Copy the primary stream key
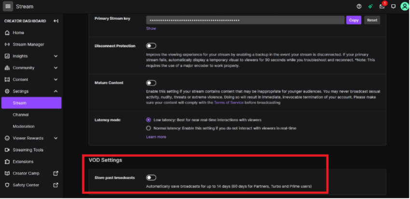This screenshot has width=410, height=199. click(x=353, y=20)
